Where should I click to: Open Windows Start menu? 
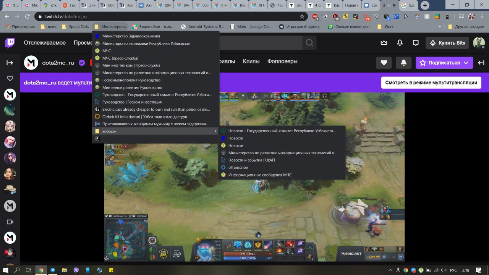pyautogui.click(x=6, y=270)
